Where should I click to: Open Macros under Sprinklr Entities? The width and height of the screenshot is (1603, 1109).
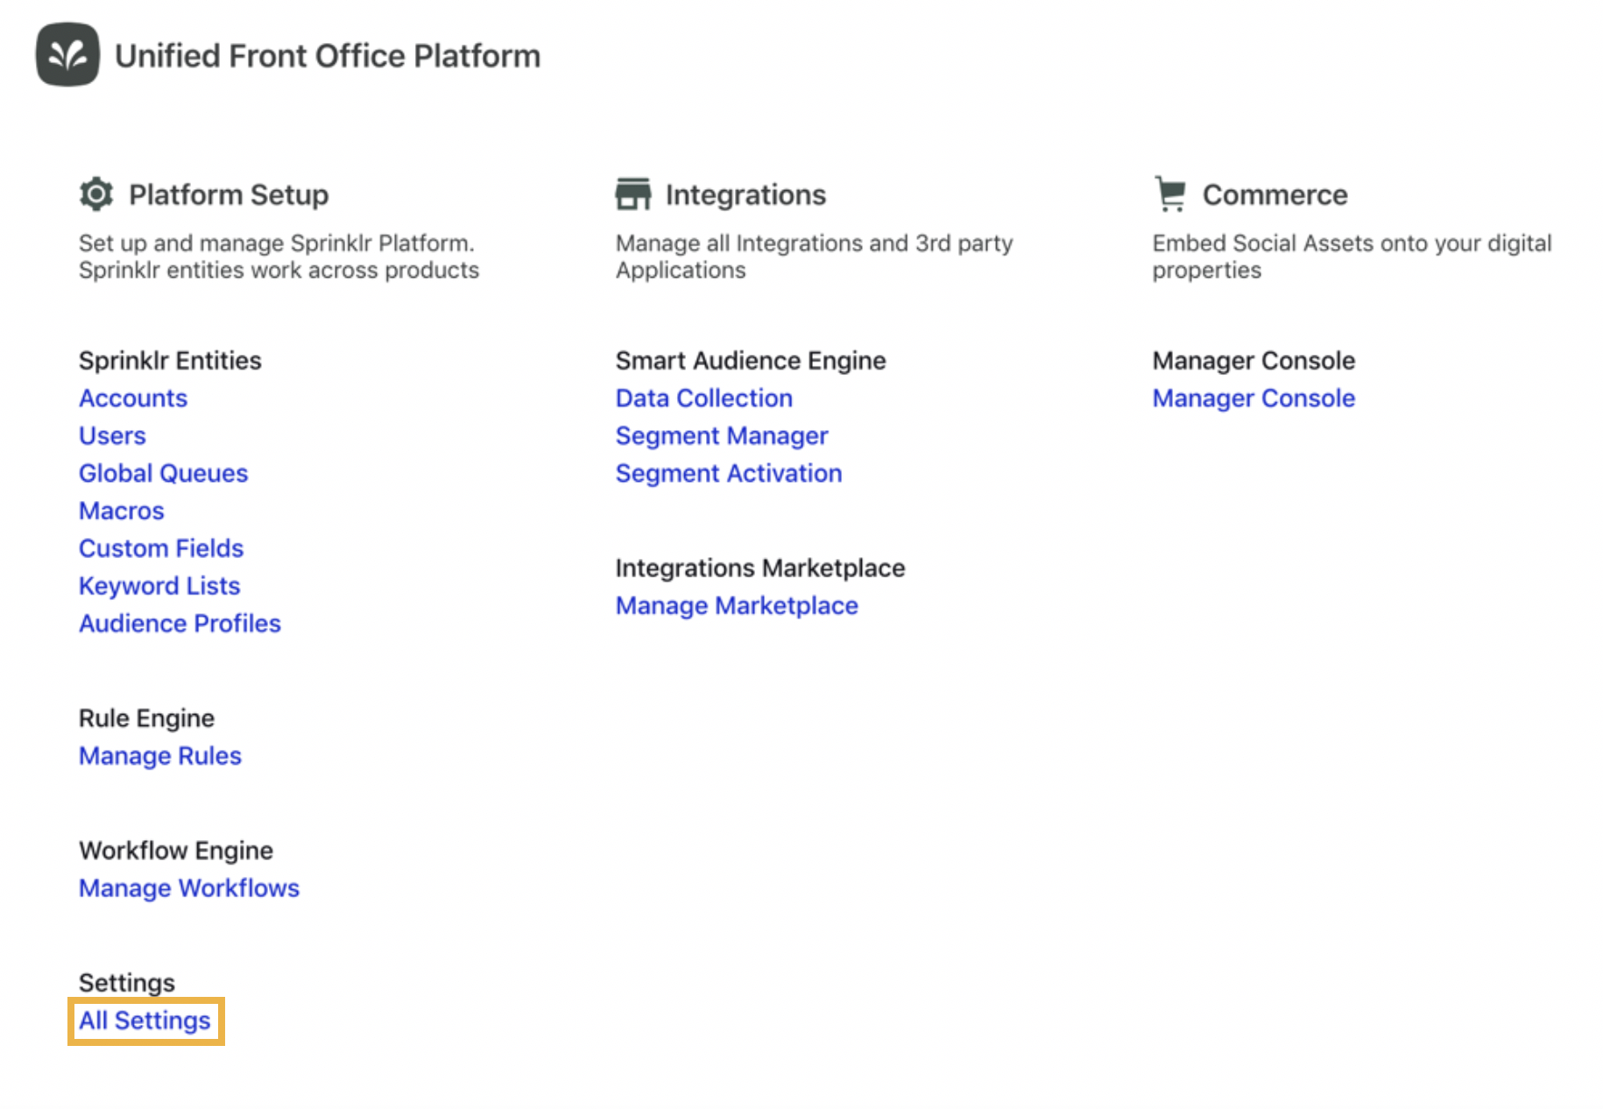(x=122, y=511)
